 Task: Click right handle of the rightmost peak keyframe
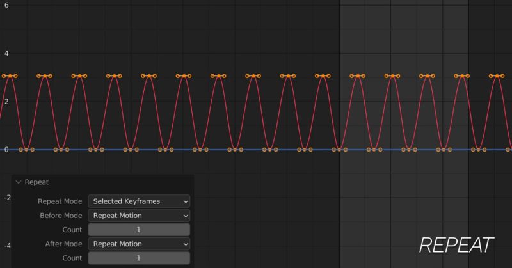point(502,76)
